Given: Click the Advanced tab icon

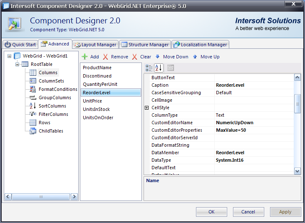Looking at the screenshot, I should pos(44,44).
